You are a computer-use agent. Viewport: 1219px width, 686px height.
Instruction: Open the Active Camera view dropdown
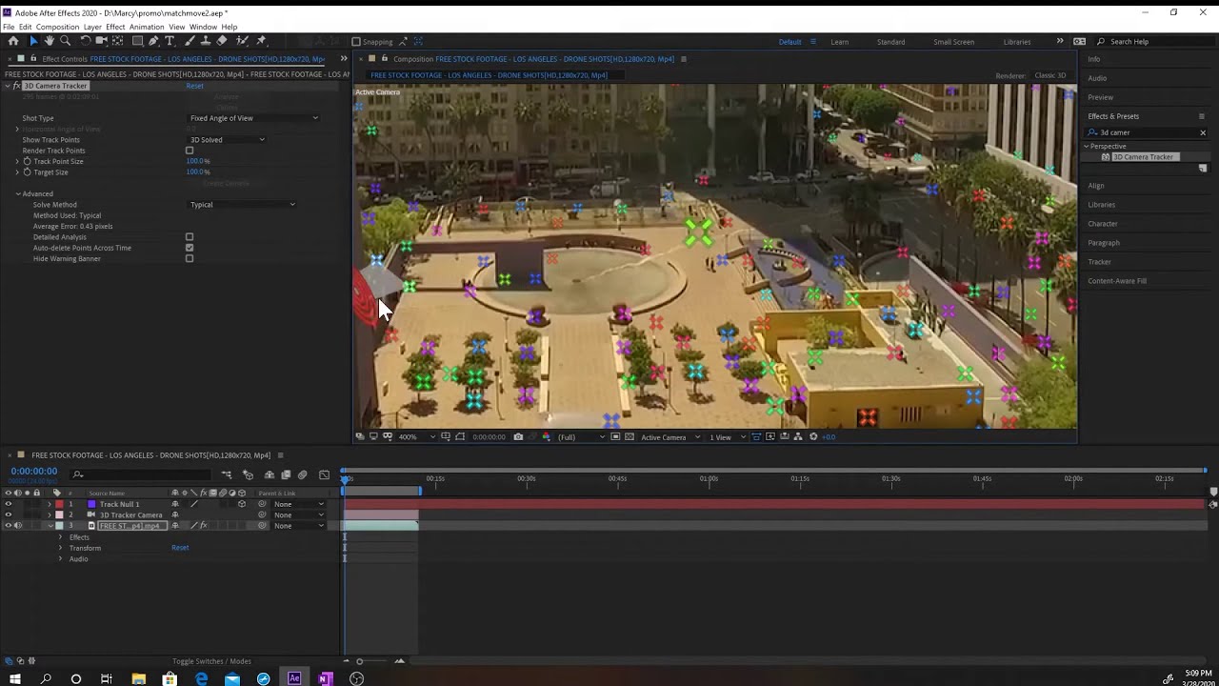click(670, 436)
